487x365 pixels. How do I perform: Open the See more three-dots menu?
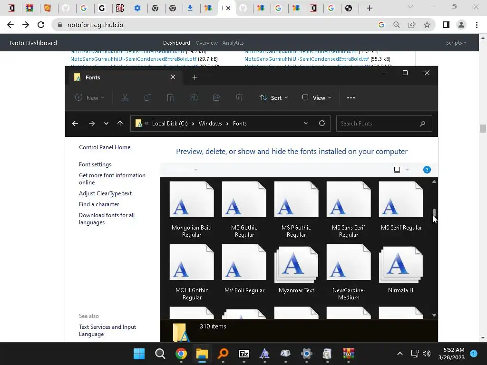[351, 98]
